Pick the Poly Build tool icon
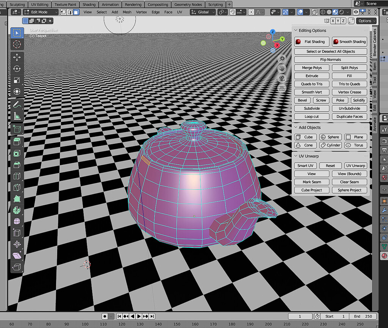The width and height of the screenshot is (388, 328). (x=17, y=199)
